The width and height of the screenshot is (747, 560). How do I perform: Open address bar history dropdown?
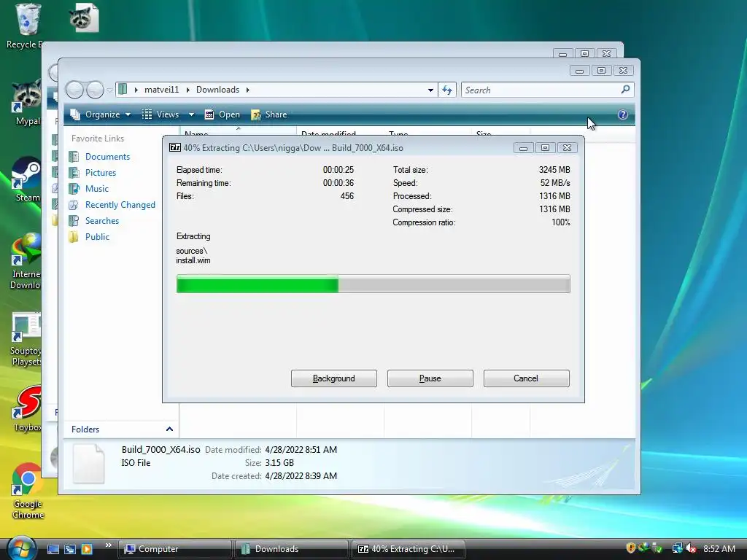[430, 90]
